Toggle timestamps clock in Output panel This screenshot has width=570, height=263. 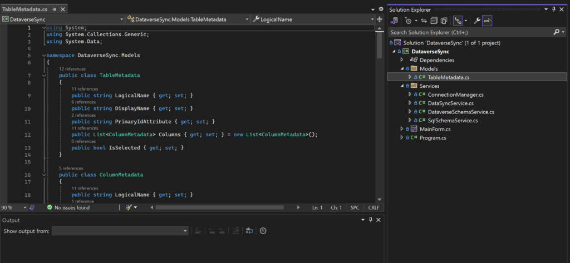(263, 231)
